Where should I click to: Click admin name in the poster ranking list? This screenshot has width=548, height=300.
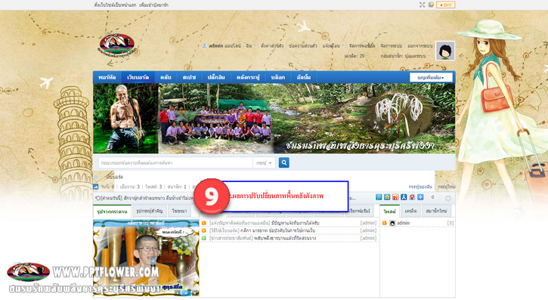tap(403, 223)
